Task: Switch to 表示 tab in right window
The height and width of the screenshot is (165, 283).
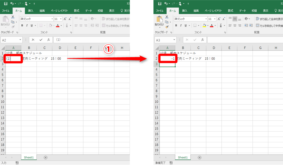Action: coord(266,11)
